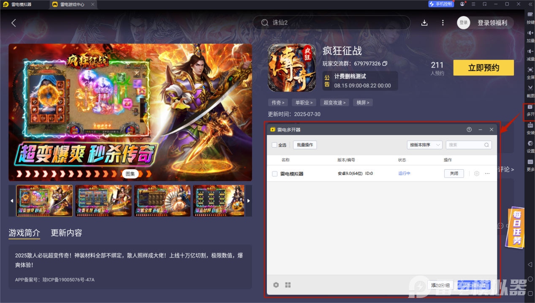Viewport: 535px width, 303px height.
Task: Switch to grid view in the multi-opener
Action: click(x=288, y=285)
